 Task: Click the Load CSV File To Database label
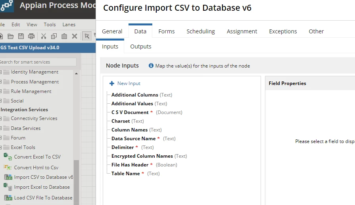click(43, 198)
